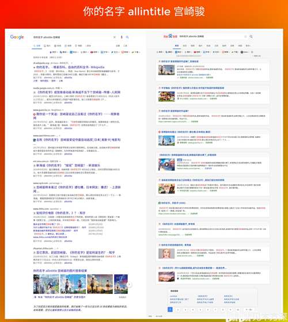Screen dimensions: 288x322
Task: Click the Google magnifier search icon
Action: click(127, 37)
